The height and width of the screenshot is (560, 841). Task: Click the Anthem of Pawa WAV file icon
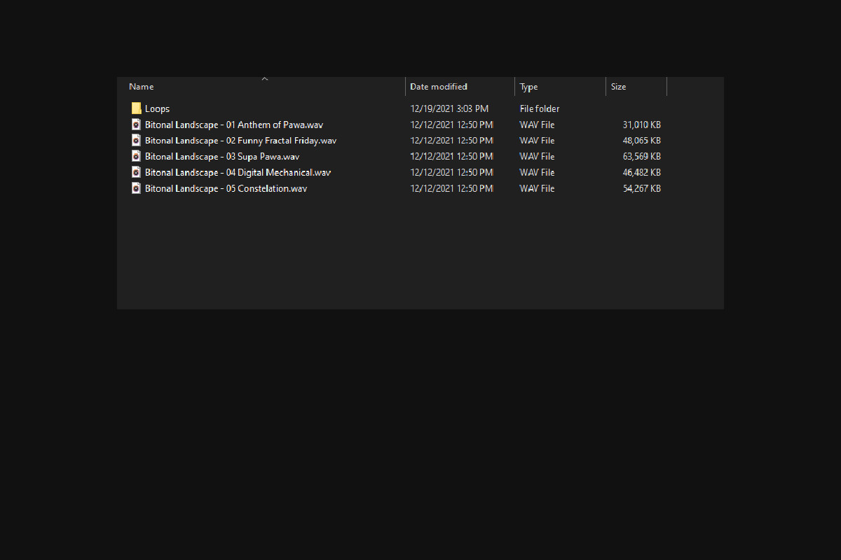[136, 125]
